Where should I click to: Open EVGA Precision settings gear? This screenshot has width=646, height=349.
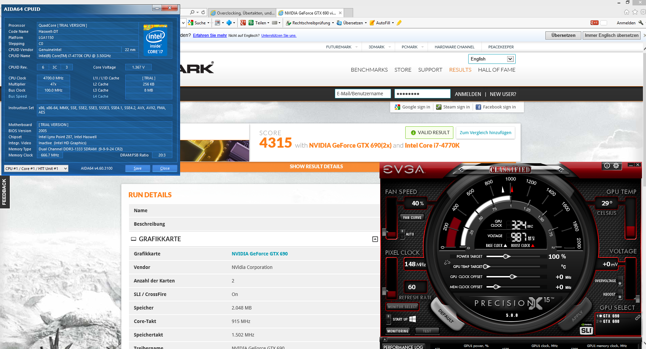(616, 166)
